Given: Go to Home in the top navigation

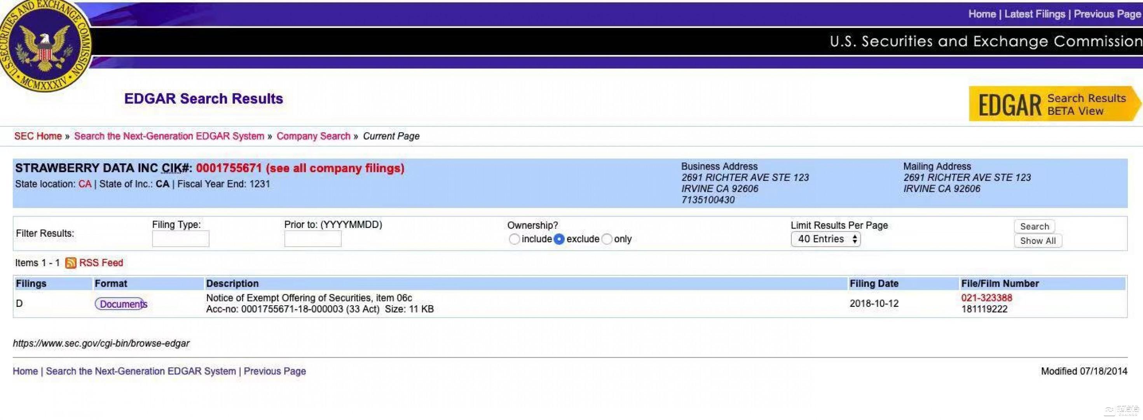Looking at the screenshot, I should coord(982,14).
